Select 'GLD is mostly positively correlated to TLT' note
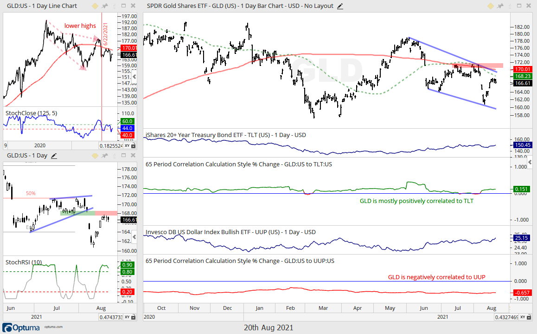 click(416, 201)
